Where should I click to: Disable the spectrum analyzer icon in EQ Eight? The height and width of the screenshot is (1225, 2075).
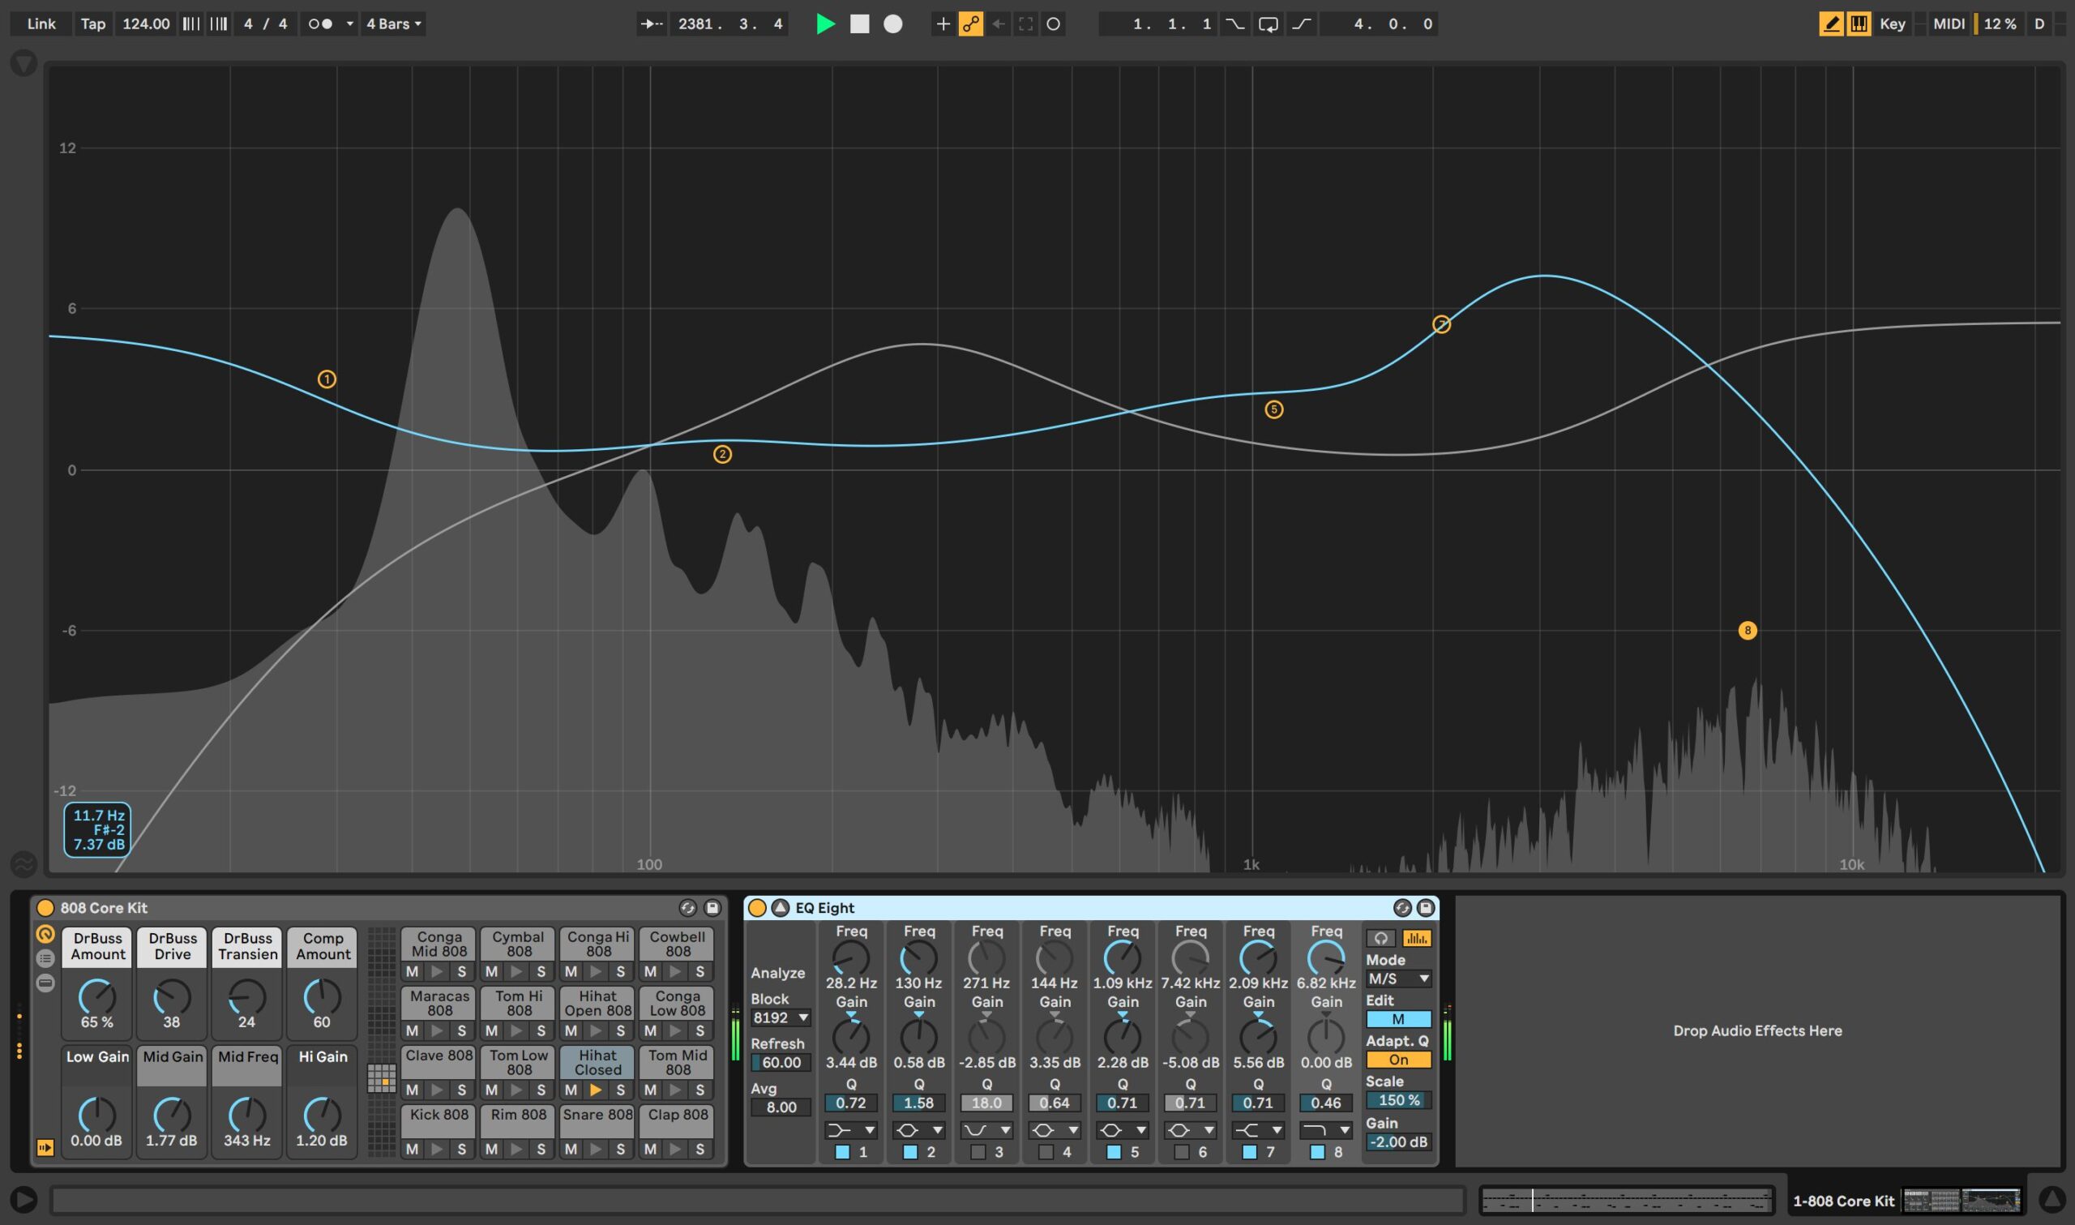(1418, 939)
